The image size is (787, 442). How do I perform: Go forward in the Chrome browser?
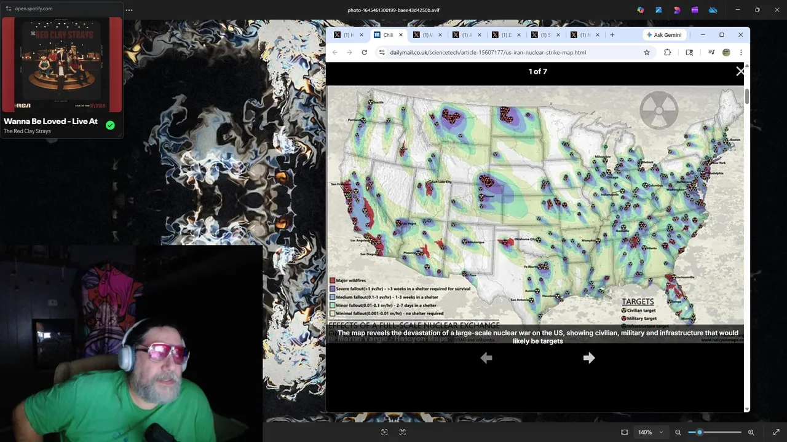tap(349, 52)
